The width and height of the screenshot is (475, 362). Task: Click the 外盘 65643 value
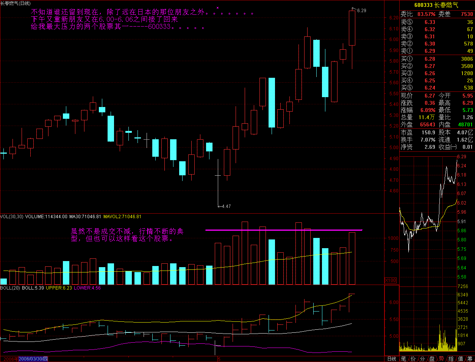[428, 124]
